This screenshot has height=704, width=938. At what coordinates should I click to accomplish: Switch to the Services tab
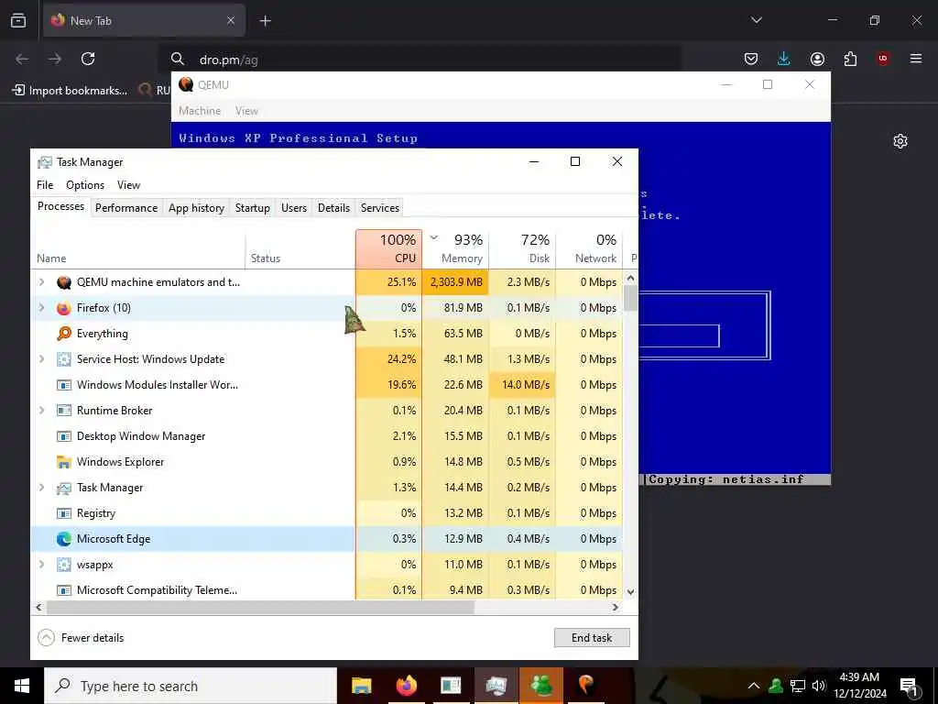point(380,208)
